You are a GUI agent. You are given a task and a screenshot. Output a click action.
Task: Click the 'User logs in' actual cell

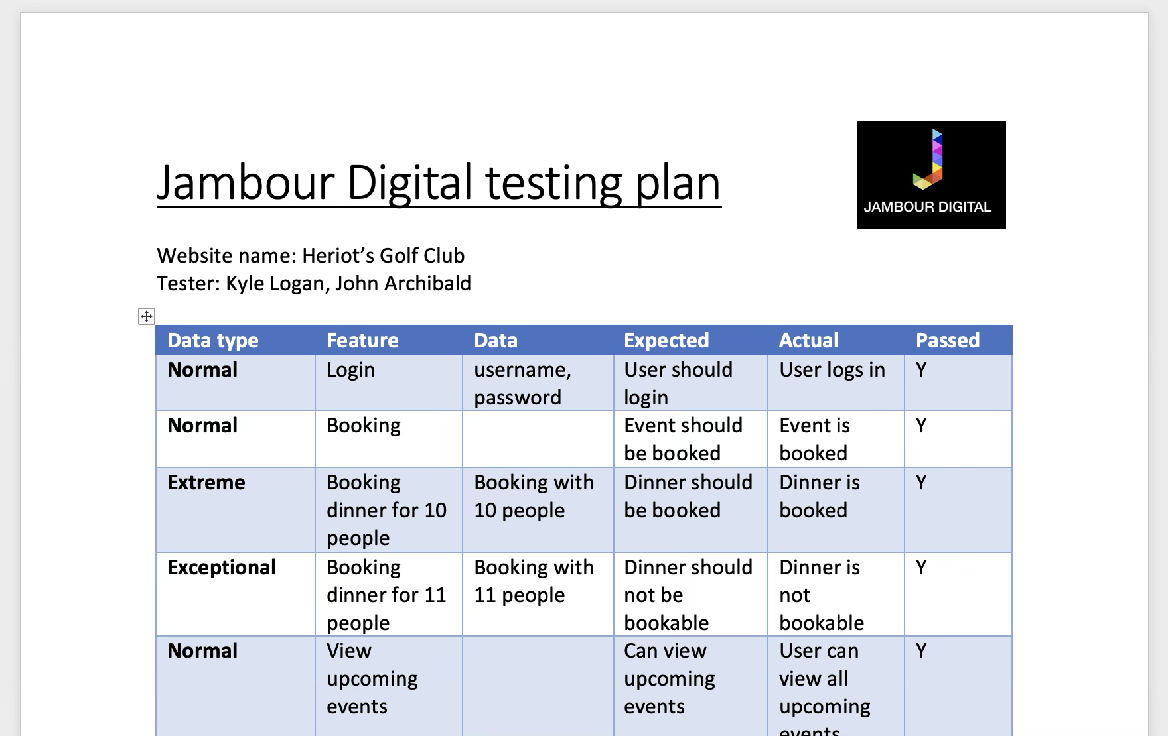[832, 370]
